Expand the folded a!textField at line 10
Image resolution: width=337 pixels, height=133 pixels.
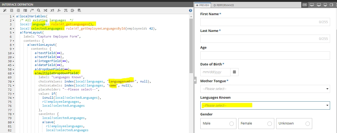coord(14,53)
